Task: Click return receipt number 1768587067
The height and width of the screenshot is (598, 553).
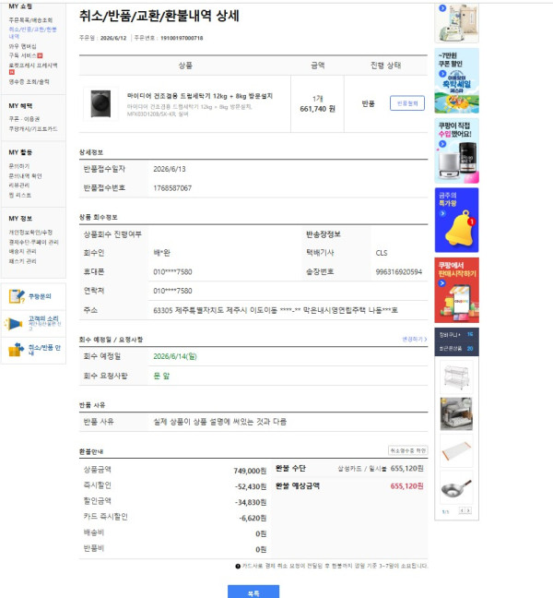Action: 172,188
